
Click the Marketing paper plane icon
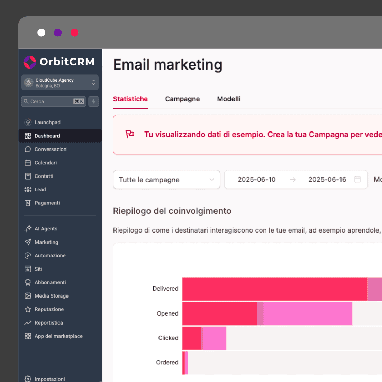pyautogui.click(x=28, y=242)
